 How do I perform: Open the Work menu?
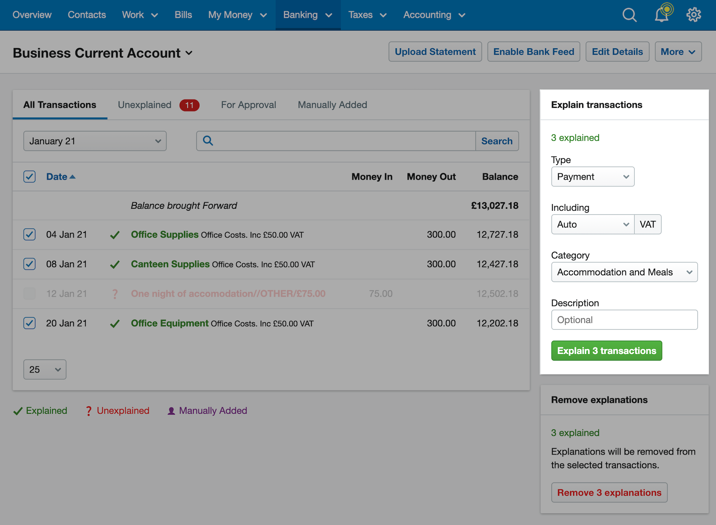[140, 15]
